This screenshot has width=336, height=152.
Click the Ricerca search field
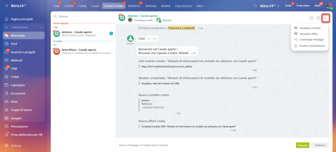click(83, 16)
